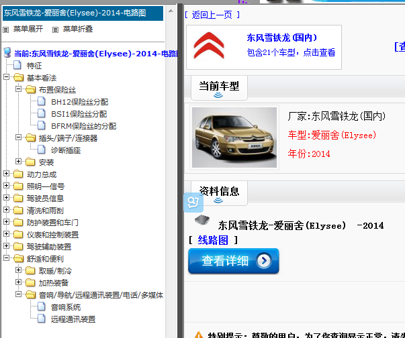Click the folder icon of 防护装置和车门
This screenshot has height=338, width=405.
[18, 222]
